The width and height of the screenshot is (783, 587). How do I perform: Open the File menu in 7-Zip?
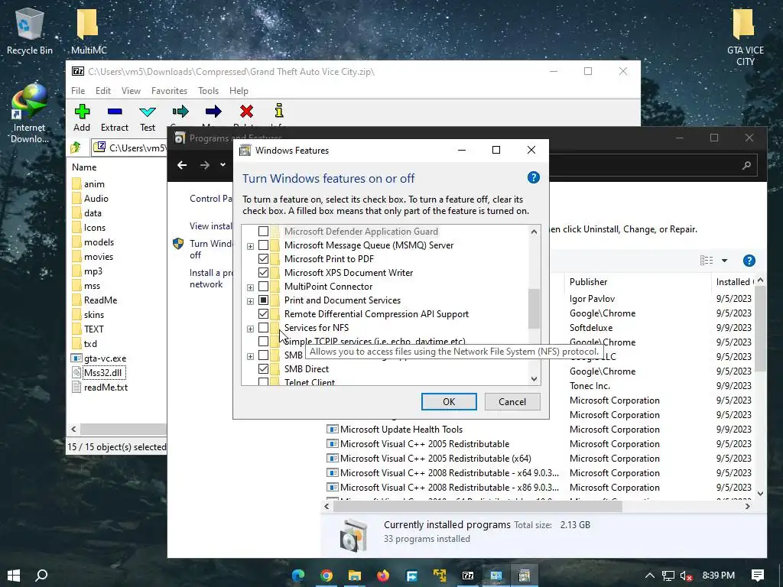pyautogui.click(x=78, y=91)
